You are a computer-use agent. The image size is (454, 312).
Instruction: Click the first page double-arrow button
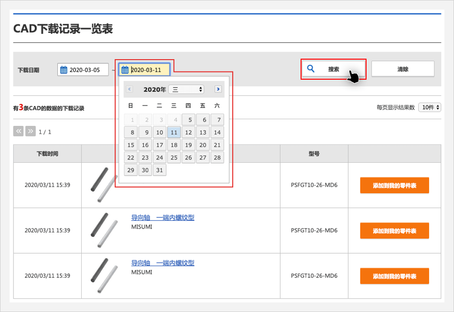coord(19,131)
